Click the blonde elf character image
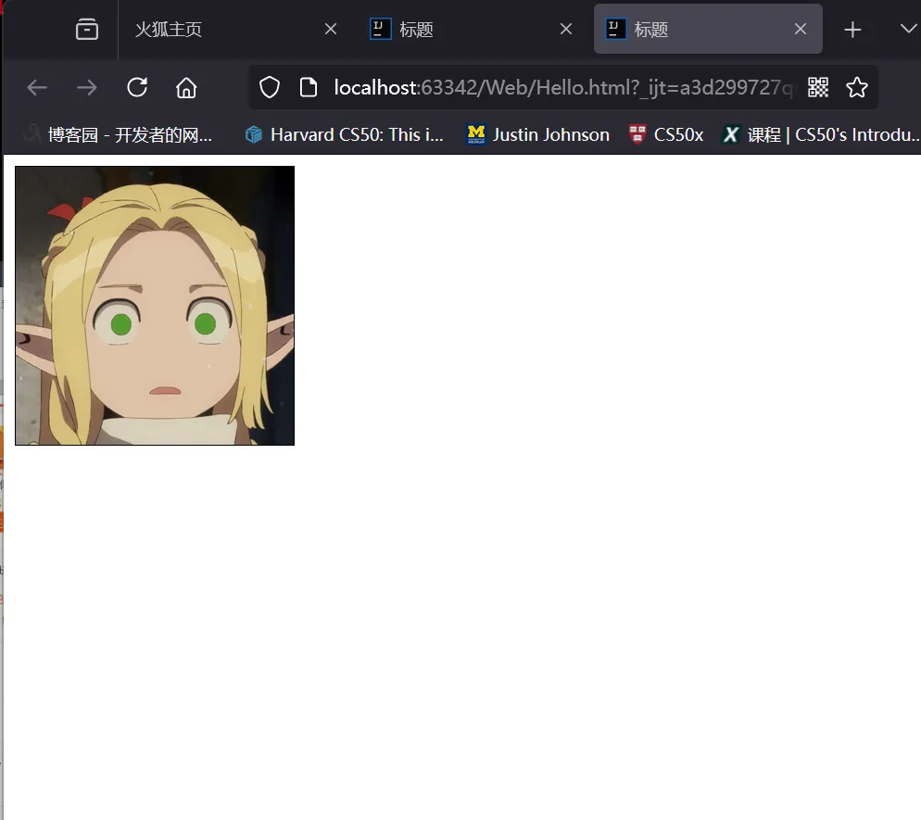Viewport: 921px width, 820px height. coord(155,306)
